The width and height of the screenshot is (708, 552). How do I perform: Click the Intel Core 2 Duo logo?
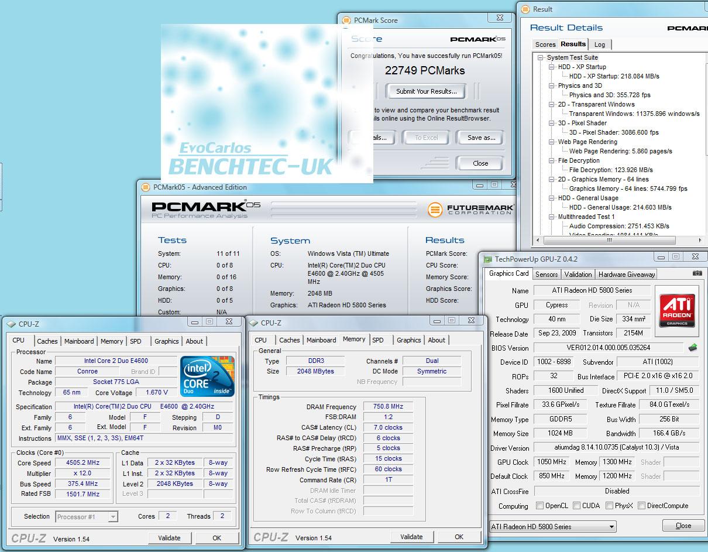click(208, 376)
